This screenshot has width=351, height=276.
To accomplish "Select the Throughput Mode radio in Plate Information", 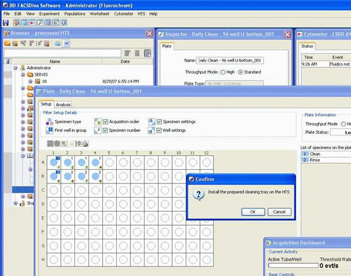I will pyautogui.click(x=344, y=124).
